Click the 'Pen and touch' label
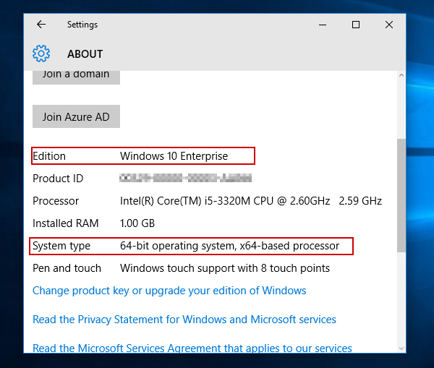 click(x=67, y=268)
